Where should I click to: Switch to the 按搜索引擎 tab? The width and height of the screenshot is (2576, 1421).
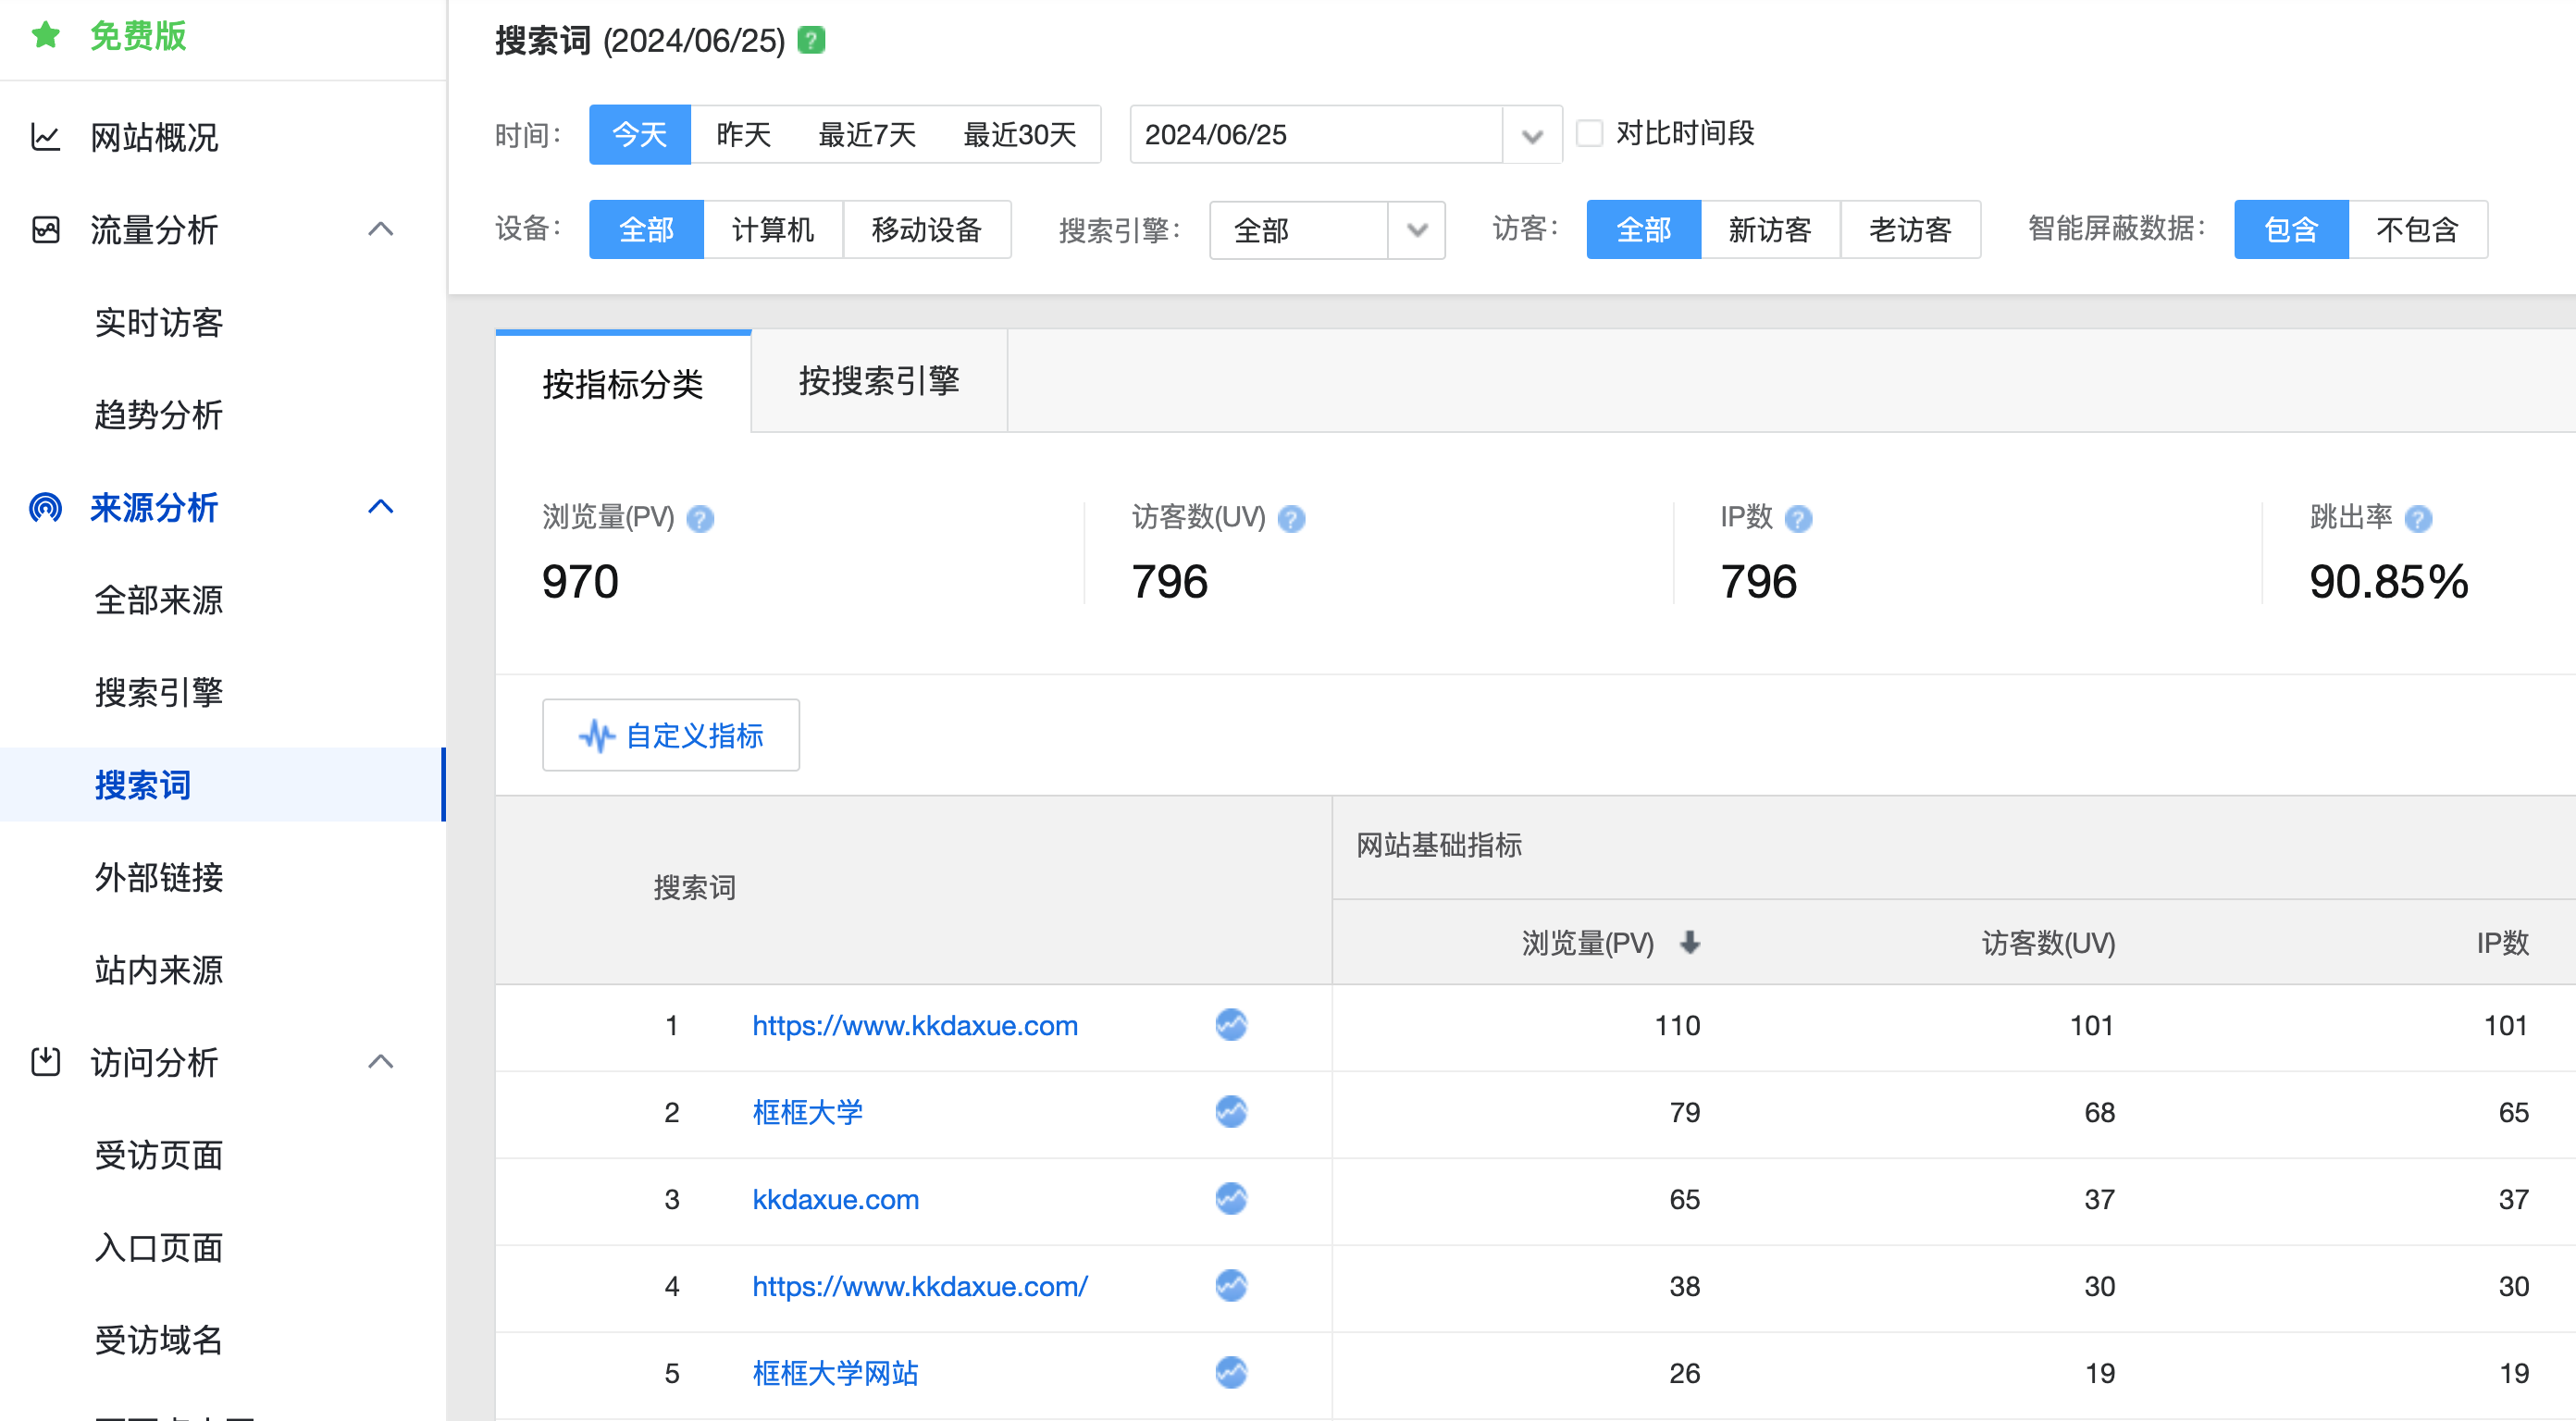[x=878, y=381]
